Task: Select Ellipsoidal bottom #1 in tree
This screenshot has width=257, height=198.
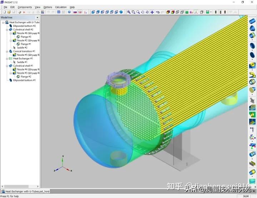Action: coord(24,80)
